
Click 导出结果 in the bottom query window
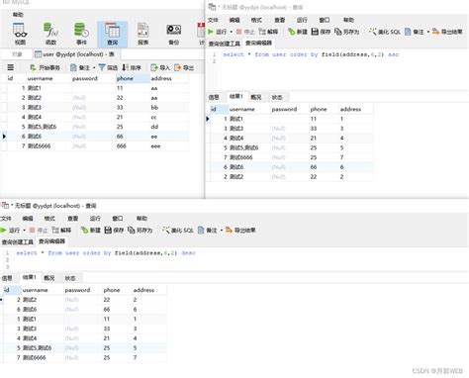[x=240, y=230]
